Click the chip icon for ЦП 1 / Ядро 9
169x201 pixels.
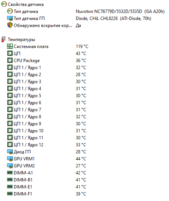10,123
